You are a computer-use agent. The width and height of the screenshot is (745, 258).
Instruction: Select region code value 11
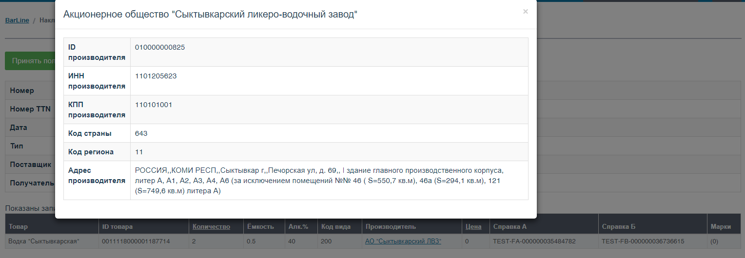139,152
